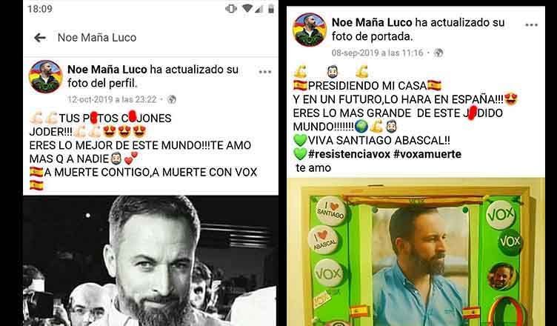Viewport: 557px width, 326px height.
Task: Open Noe Maña Luco name on cover post
Action: pyautogui.click(x=372, y=22)
